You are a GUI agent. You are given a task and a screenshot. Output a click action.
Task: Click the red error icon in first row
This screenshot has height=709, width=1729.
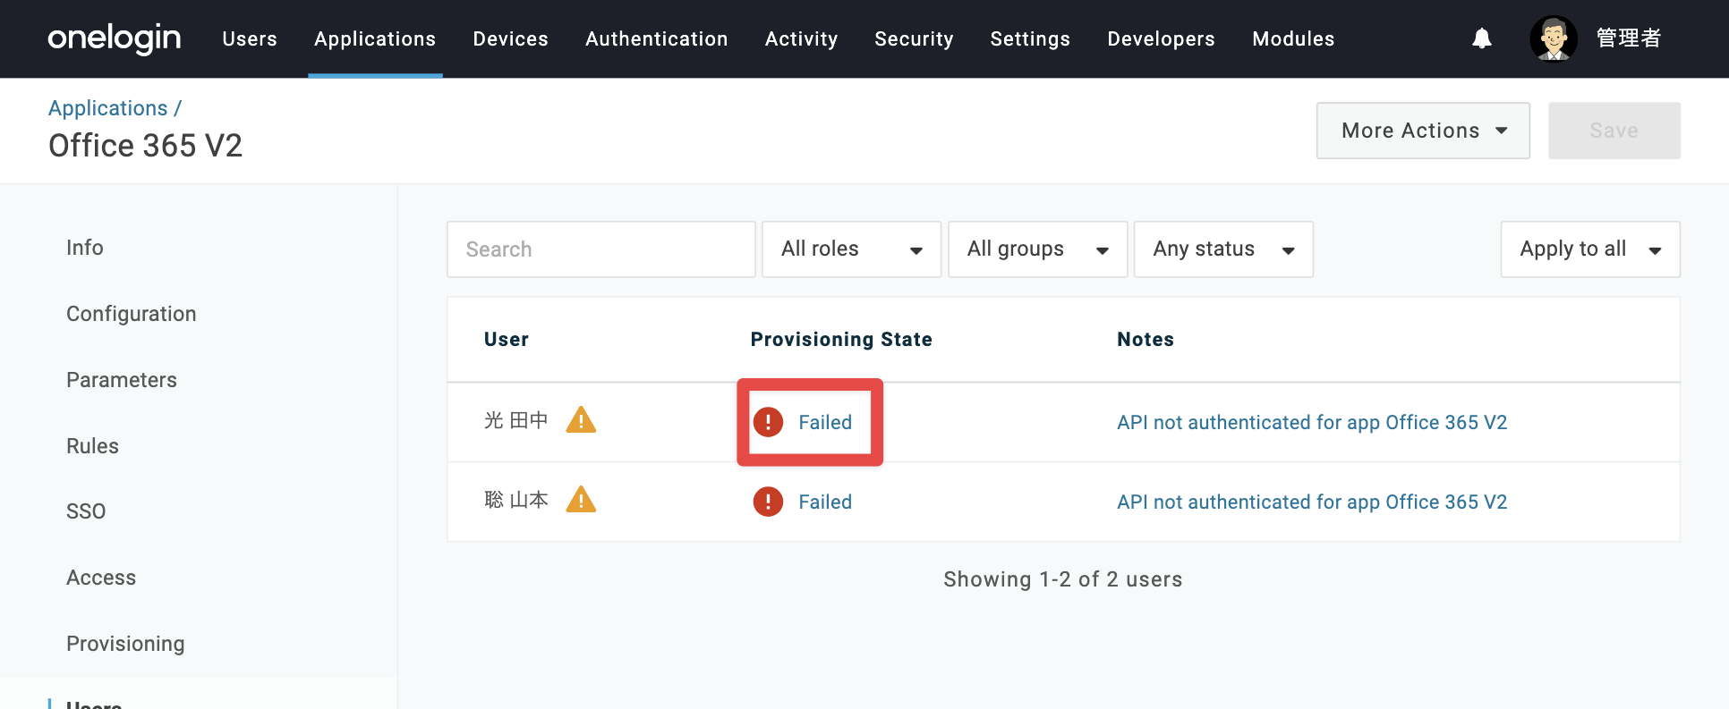pyautogui.click(x=768, y=422)
